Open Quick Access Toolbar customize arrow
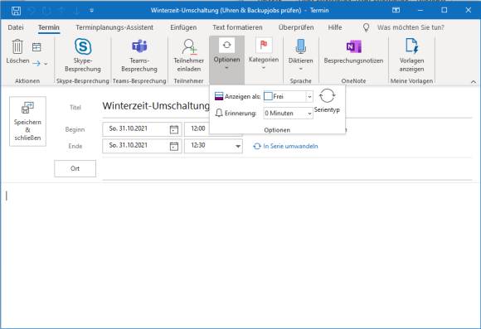Image resolution: width=481 pixels, height=329 pixels. coord(91,11)
